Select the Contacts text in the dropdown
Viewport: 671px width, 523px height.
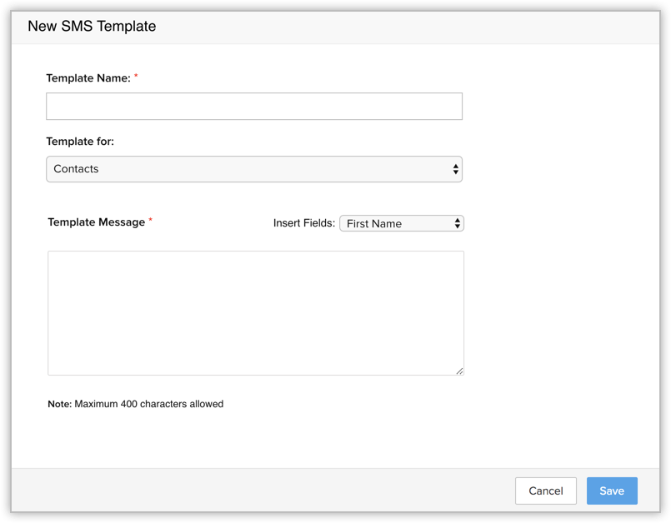76,169
